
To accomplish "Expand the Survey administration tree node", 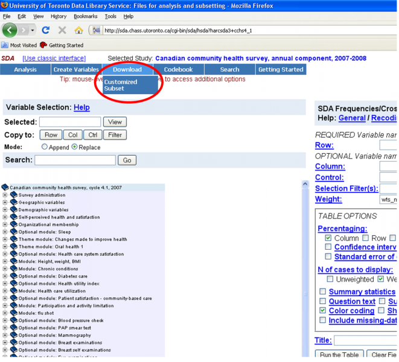I will [5, 195].
